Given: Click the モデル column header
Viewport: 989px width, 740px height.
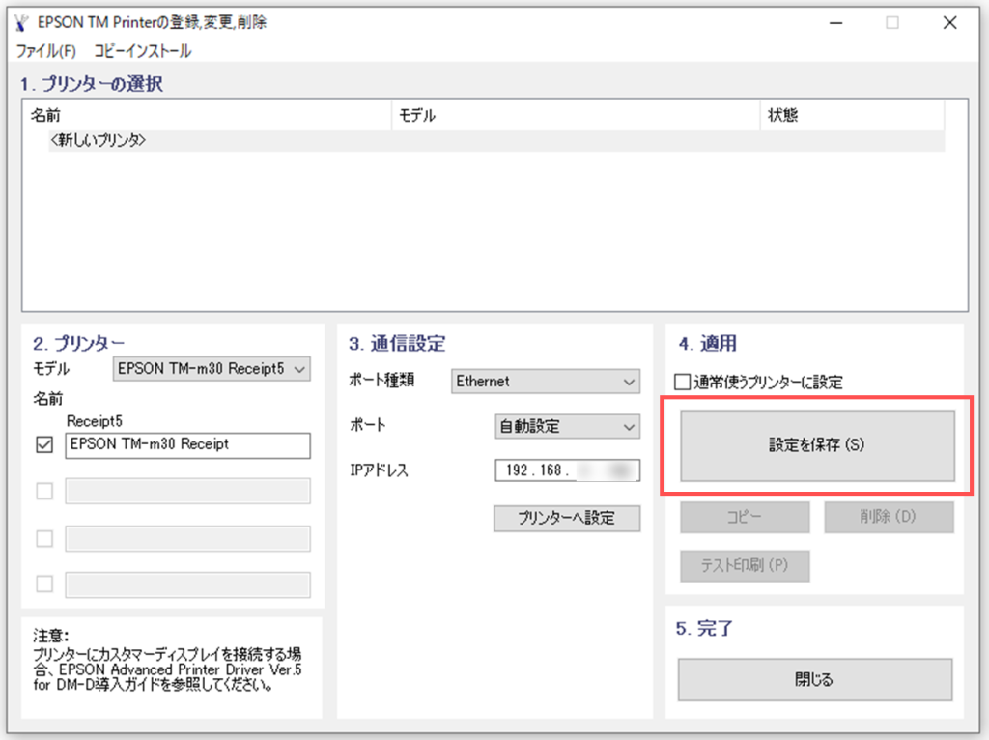Looking at the screenshot, I should [576, 116].
